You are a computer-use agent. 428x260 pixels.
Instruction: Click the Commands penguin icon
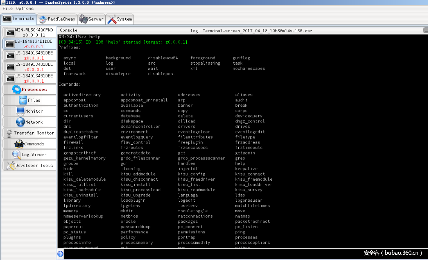19,144
